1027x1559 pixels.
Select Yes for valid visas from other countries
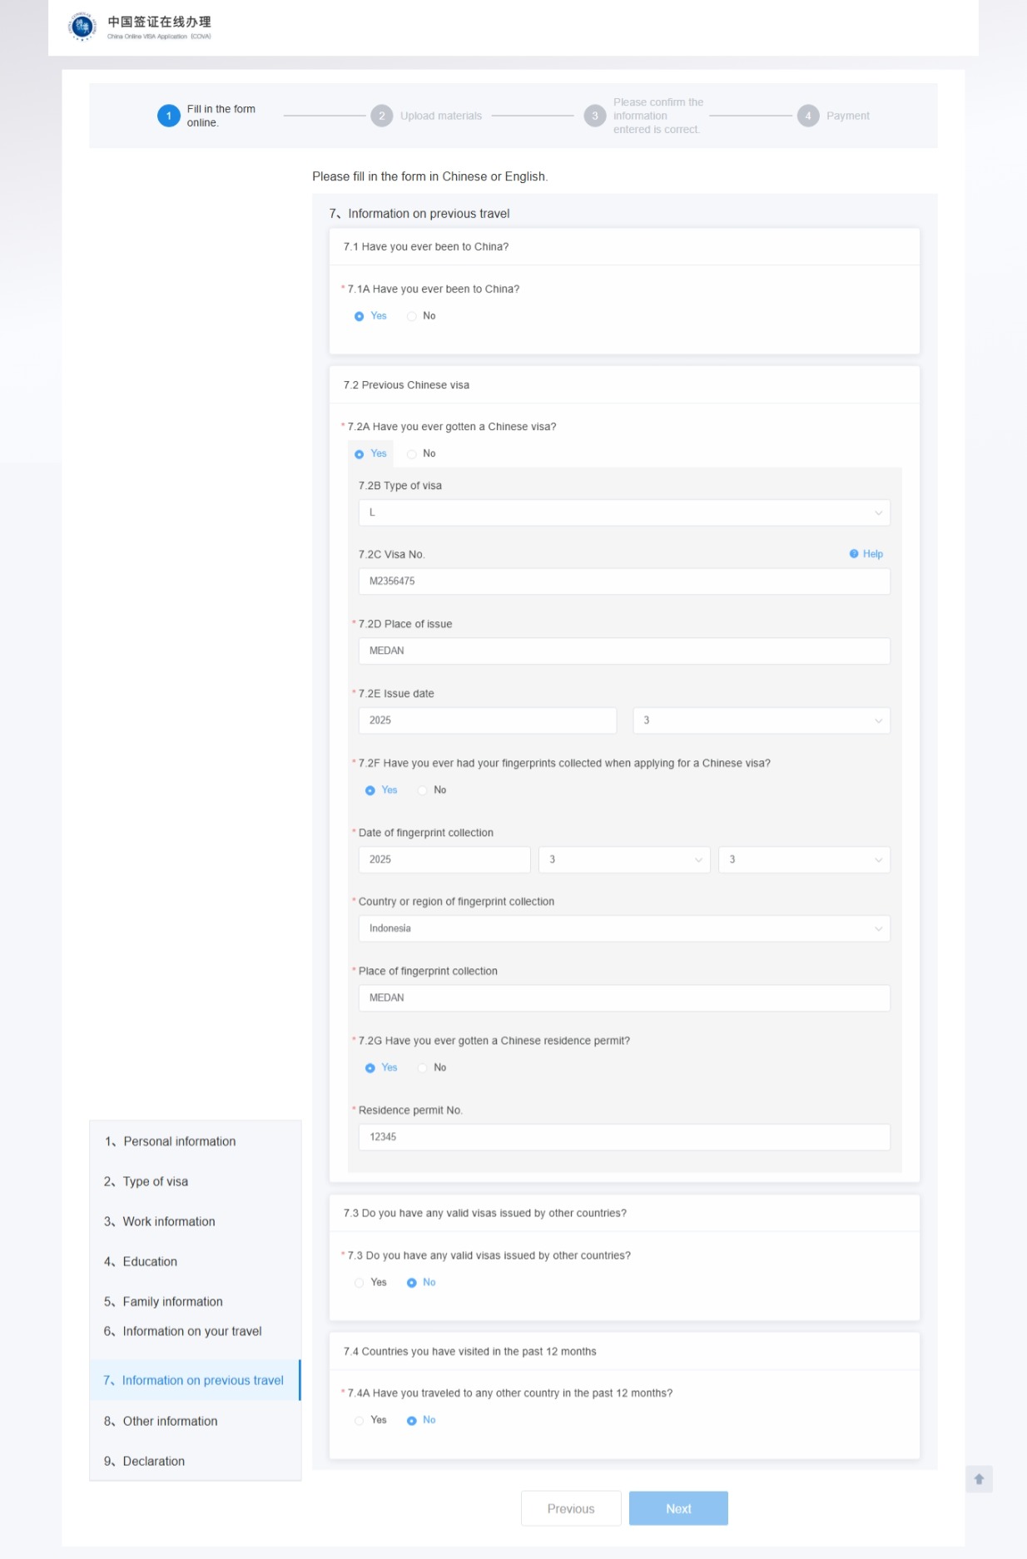pos(360,1283)
